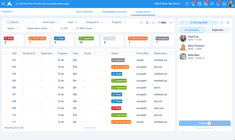Toggle the select-all rooms checkbox

[6, 53]
